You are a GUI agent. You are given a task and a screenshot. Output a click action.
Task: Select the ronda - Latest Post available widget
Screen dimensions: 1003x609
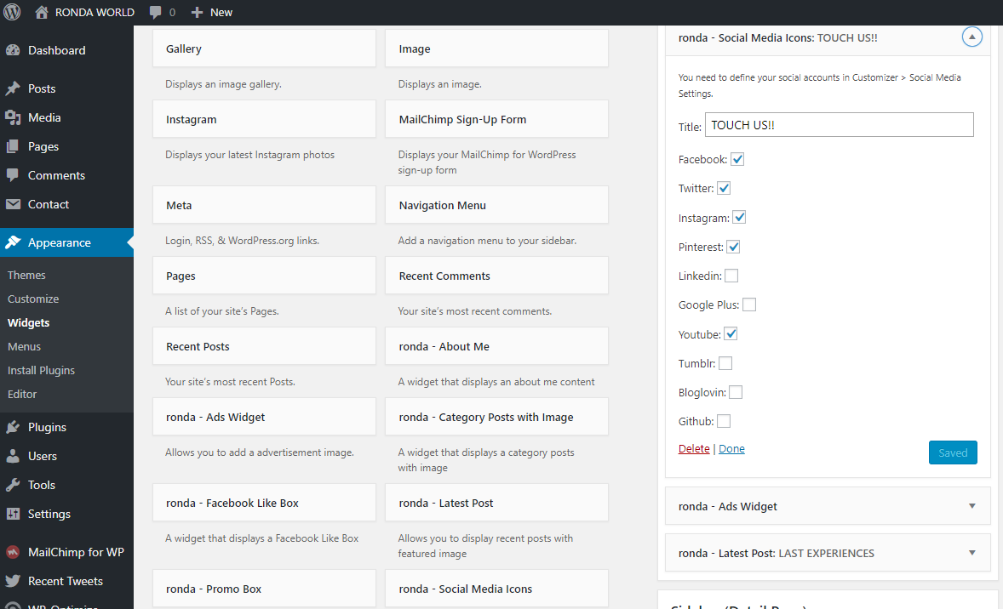(x=496, y=503)
